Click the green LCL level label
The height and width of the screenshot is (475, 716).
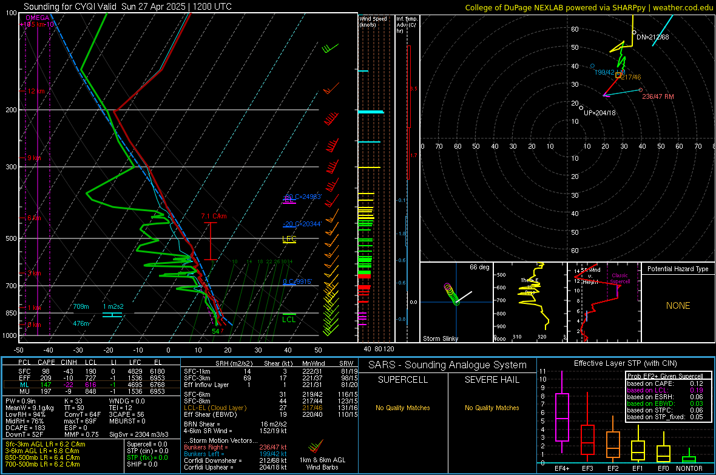289,319
